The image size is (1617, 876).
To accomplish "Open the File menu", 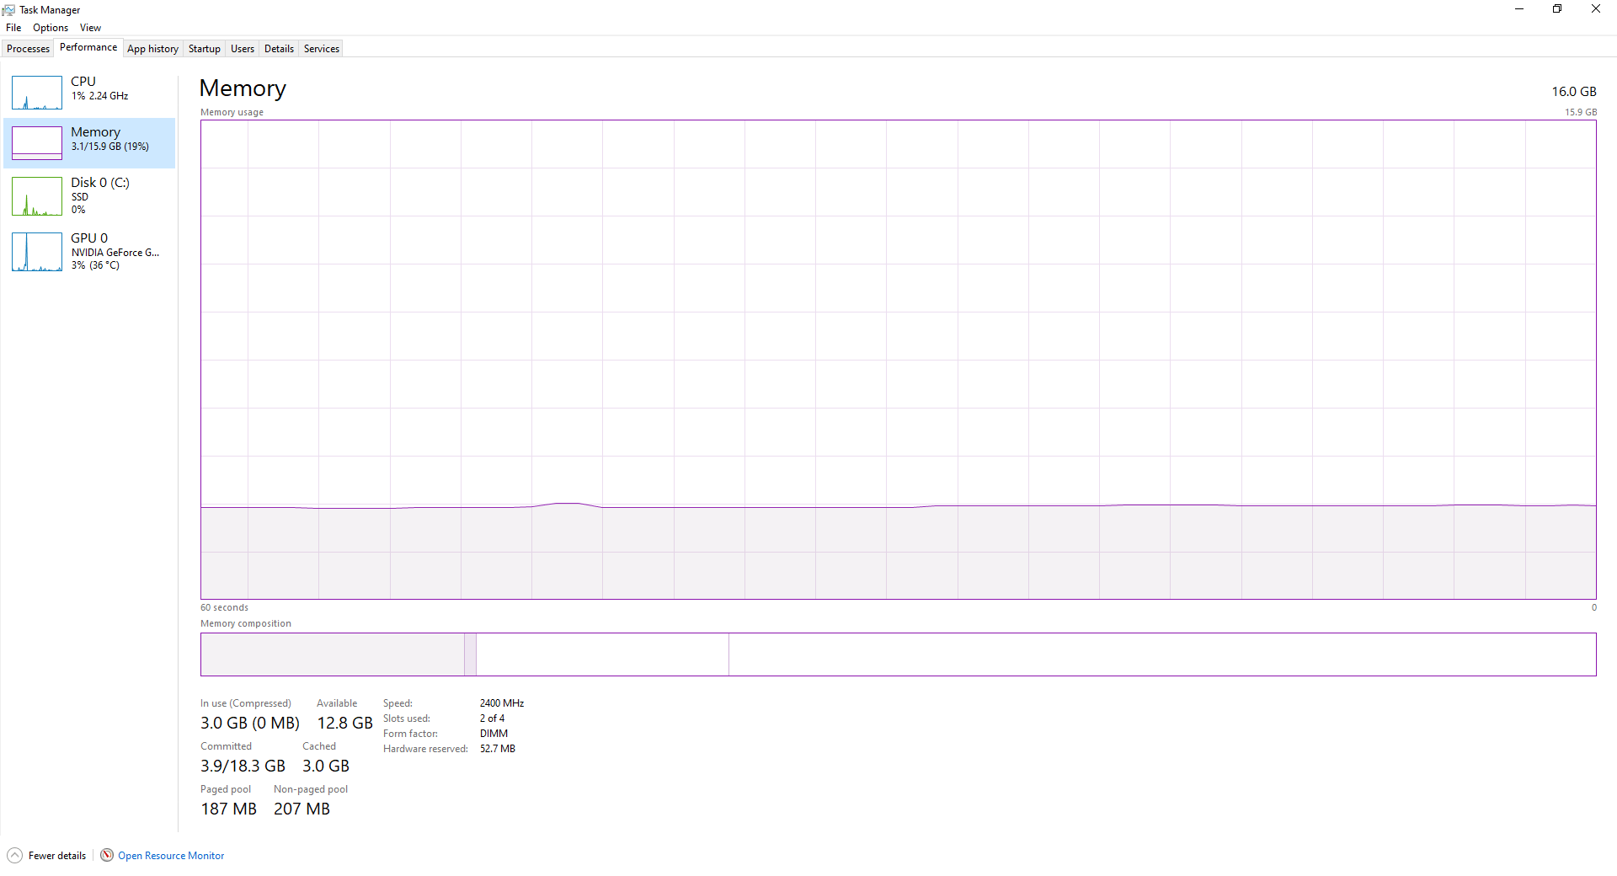I will 13,28.
